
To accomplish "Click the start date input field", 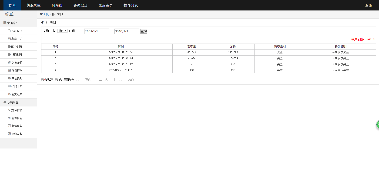I will pos(96,31).
